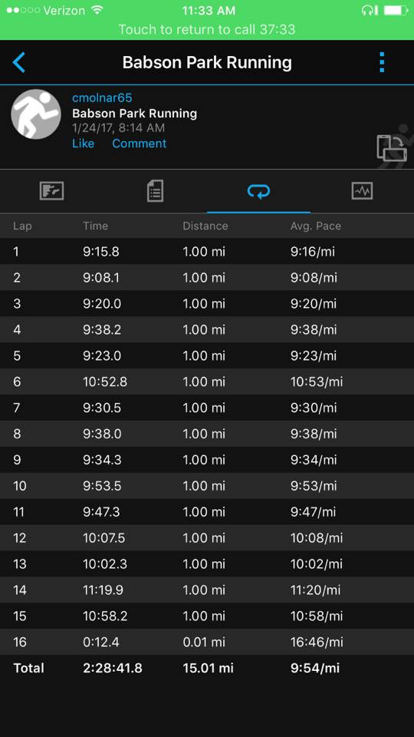Switch to the activity details tab
414x737 pixels.
155,191
